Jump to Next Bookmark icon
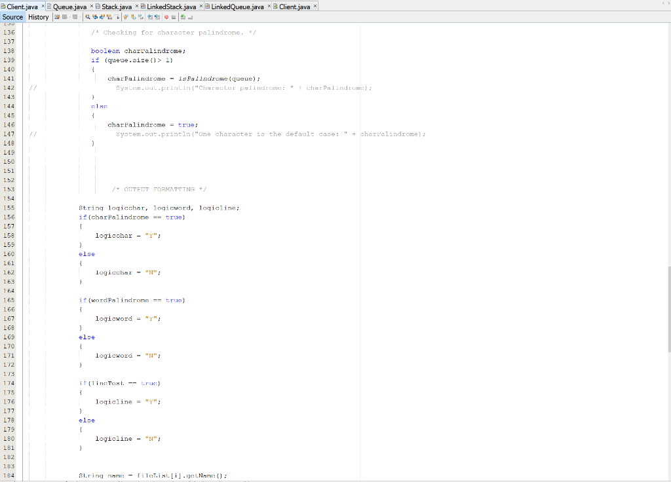The image size is (671, 482). pos(134,17)
